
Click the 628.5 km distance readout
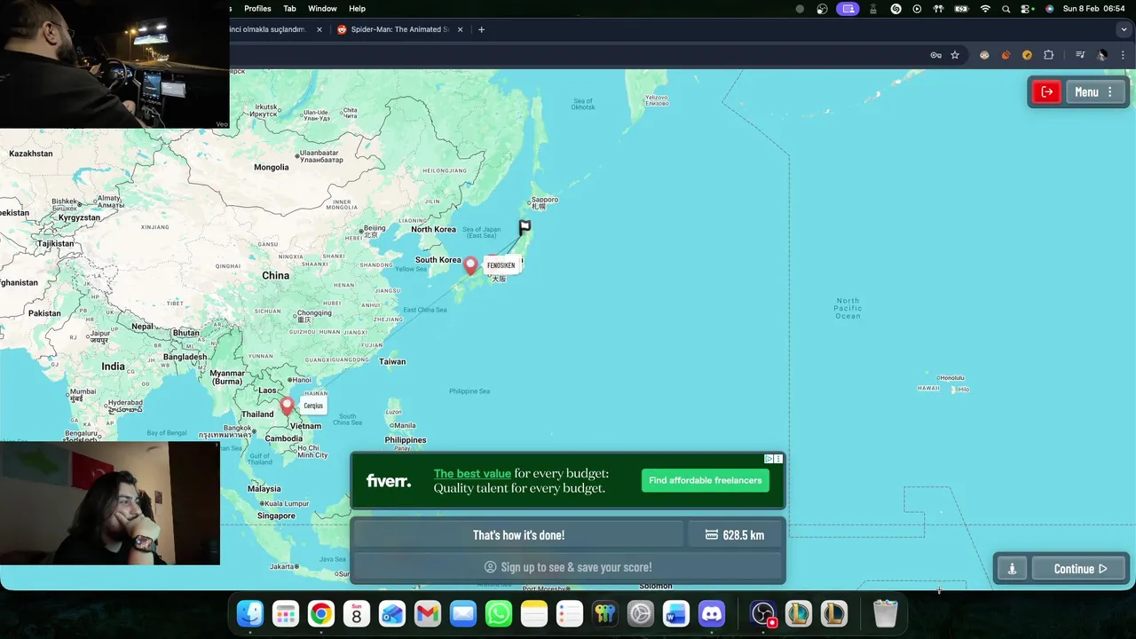coord(735,535)
